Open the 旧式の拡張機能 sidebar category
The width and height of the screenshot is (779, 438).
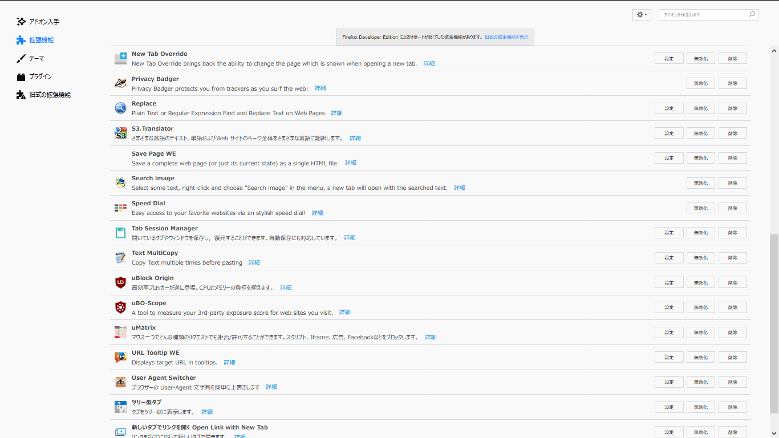44,95
